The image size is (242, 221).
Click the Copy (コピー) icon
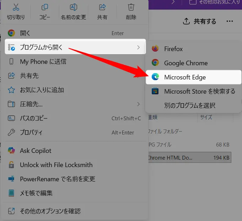tap(45, 7)
